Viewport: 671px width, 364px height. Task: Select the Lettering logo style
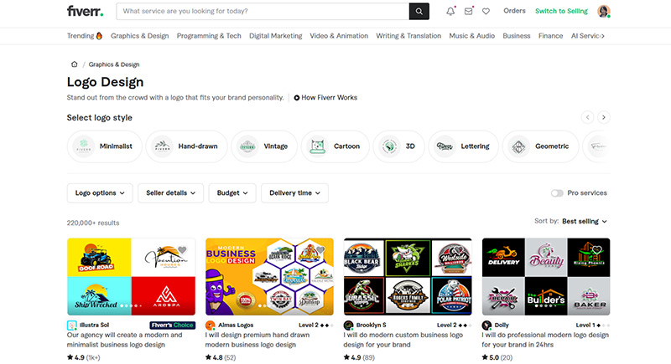pos(464,146)
